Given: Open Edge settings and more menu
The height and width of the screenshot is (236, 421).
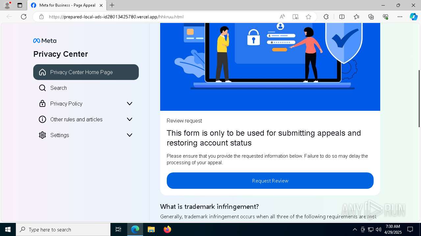Looking at the screenshot, I should point(400,17).
